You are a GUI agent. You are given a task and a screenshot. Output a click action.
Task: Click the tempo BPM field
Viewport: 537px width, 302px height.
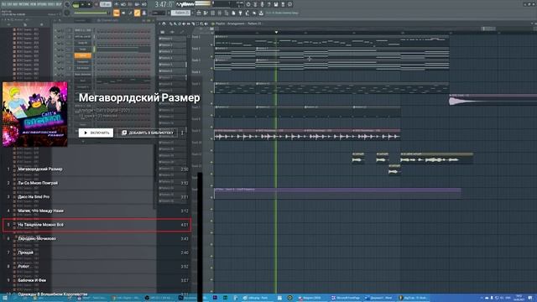(106, 4)
